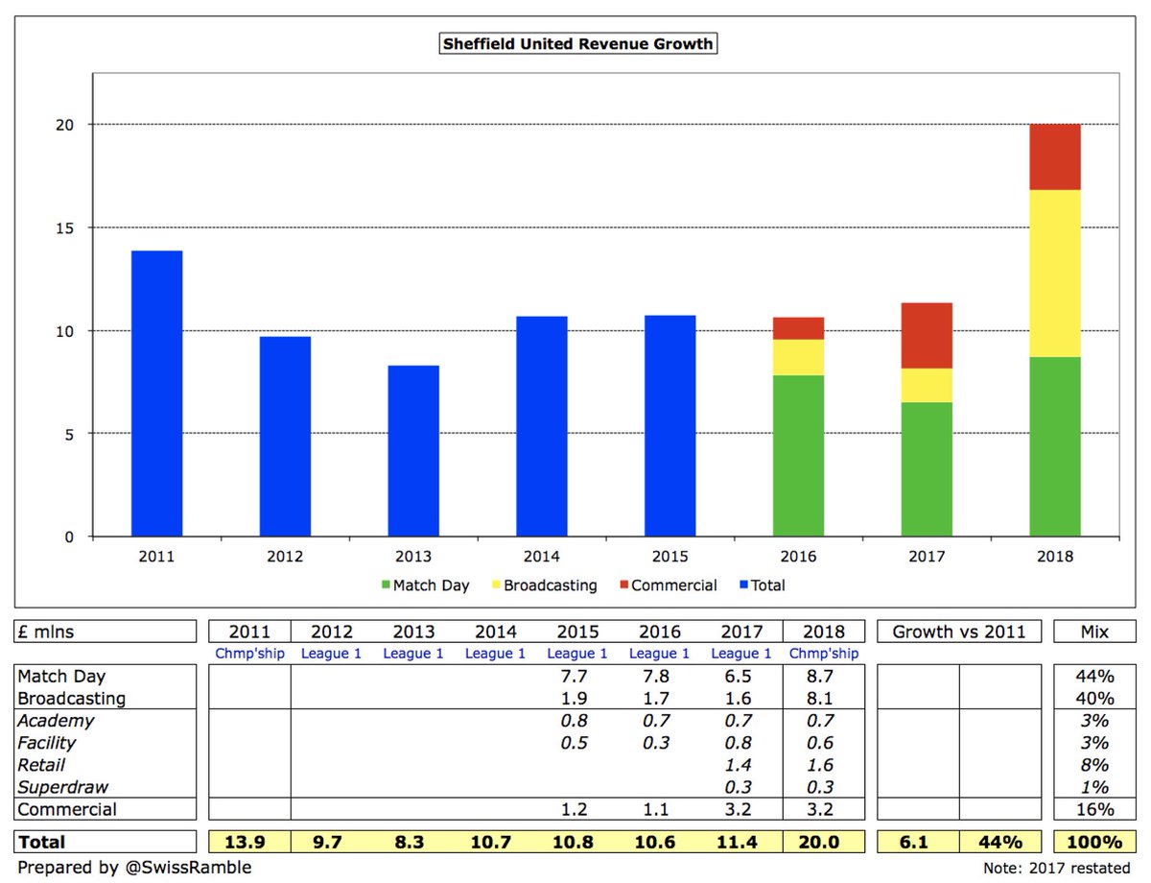1151x883 pixels.
Task: Click the blue 2013 total bar
Action: pos(413,451)
